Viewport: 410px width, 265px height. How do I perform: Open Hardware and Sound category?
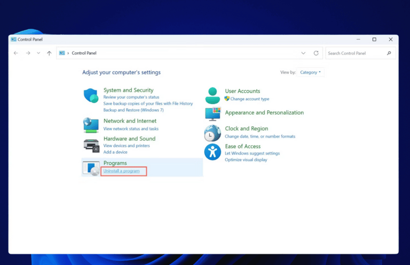tap(129, 139)
